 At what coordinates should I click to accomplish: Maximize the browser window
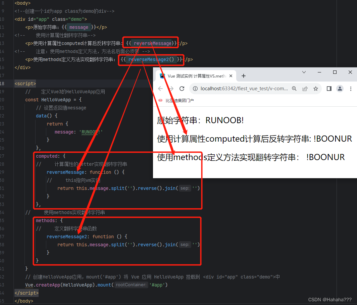[x=335, y=72]
